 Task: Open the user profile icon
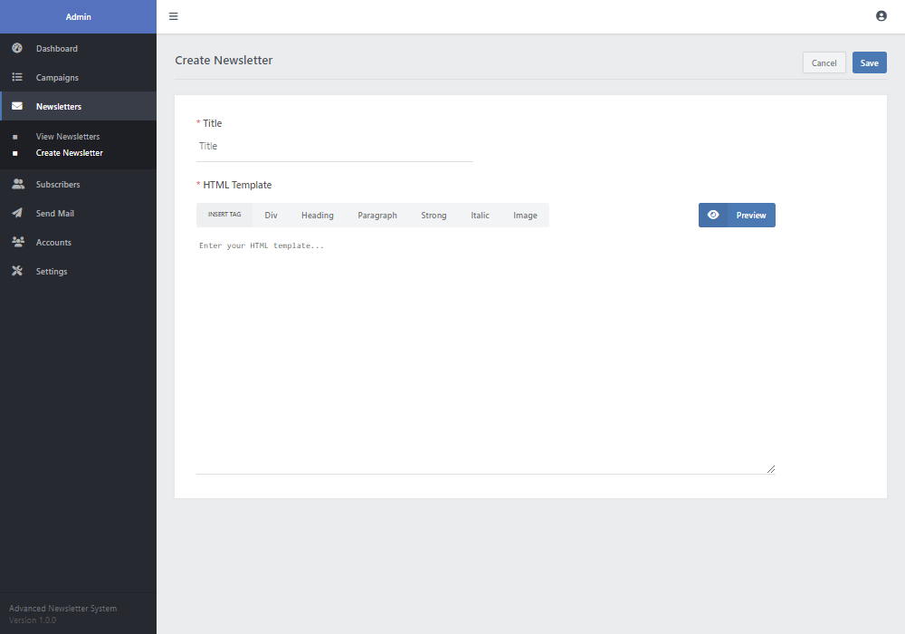pyautogui.click(x=881, y=16)
